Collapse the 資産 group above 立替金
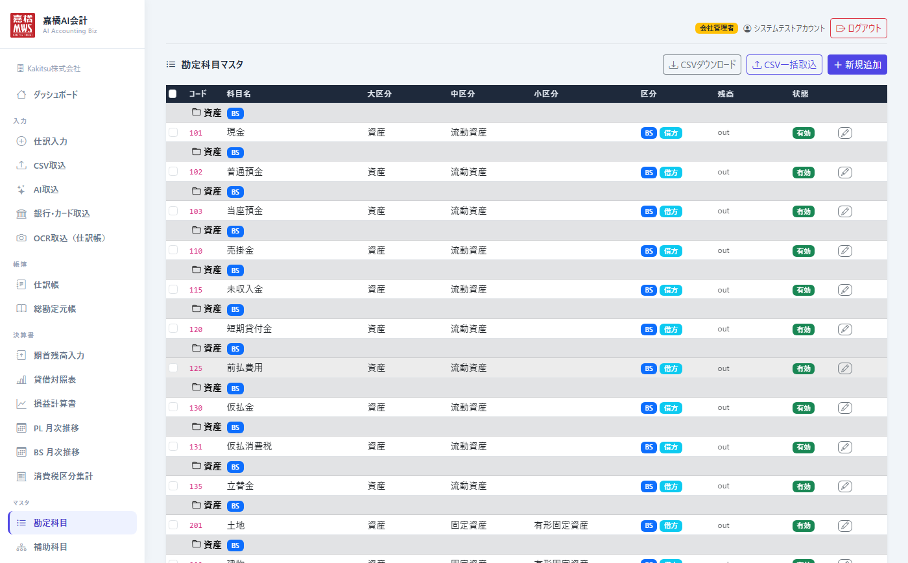Viewport: 908px width, 563px height. click(526, 466)
